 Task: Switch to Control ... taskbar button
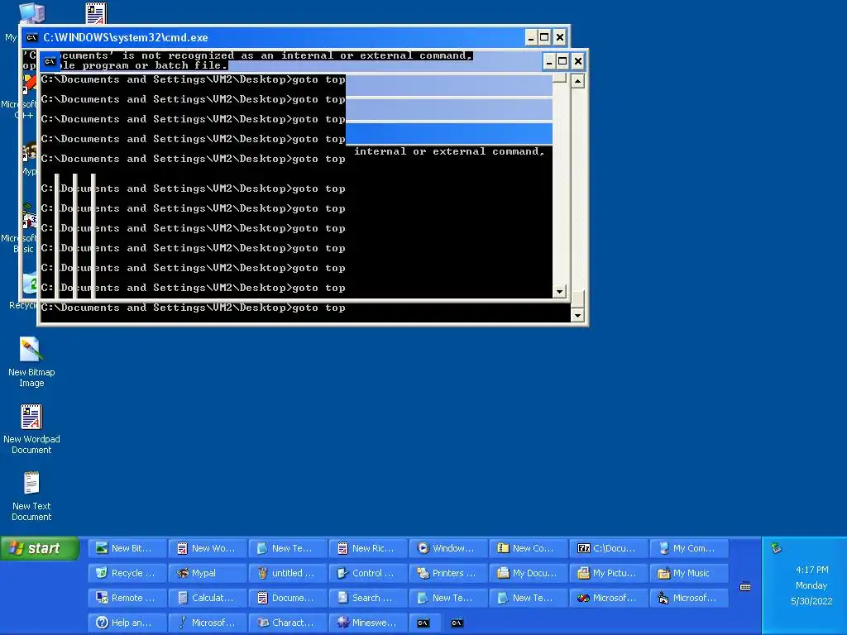[368, 573]
